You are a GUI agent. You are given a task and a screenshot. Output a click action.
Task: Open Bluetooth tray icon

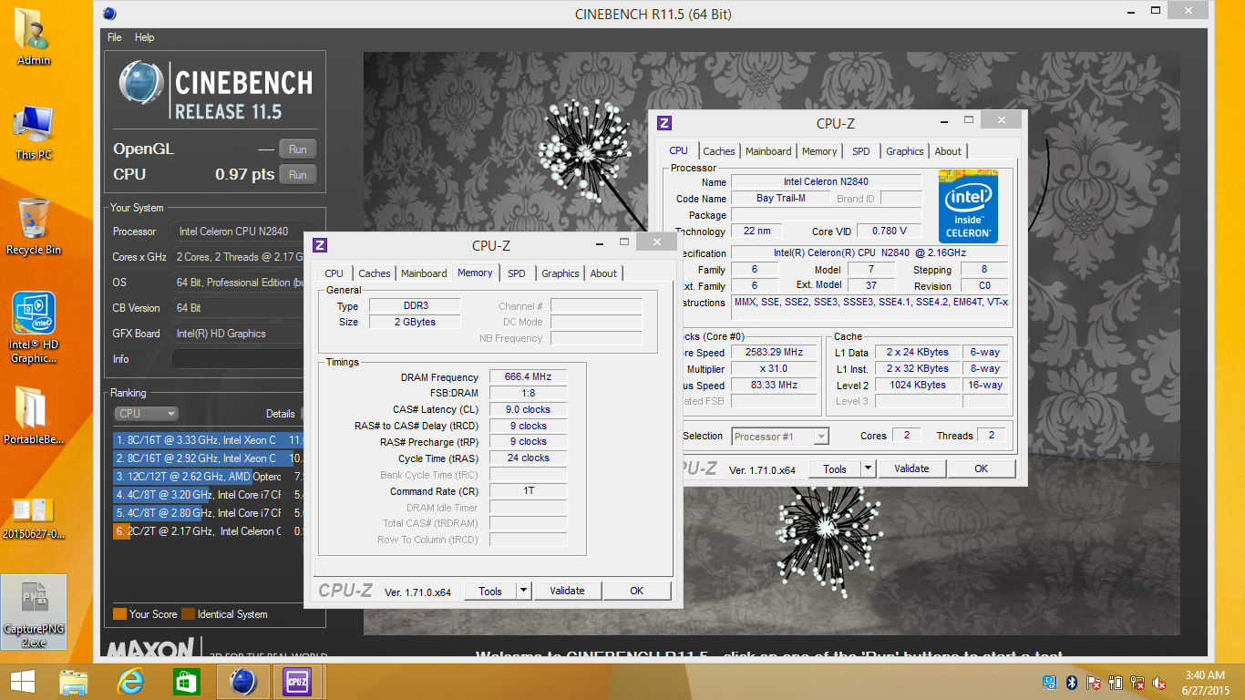(x=1072, y=683)
